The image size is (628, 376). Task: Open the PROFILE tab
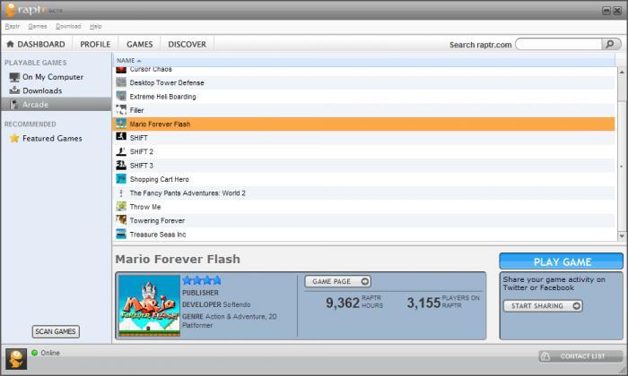[x=95, y=44]
